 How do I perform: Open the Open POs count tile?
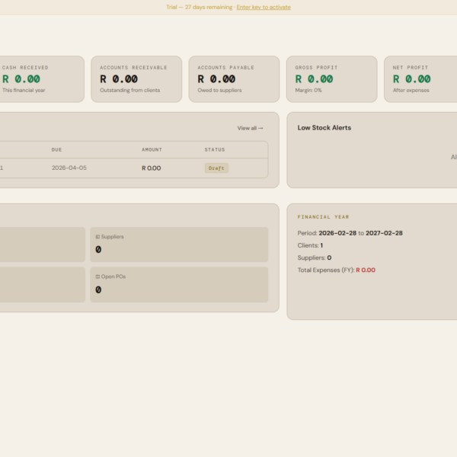point(179,284)
